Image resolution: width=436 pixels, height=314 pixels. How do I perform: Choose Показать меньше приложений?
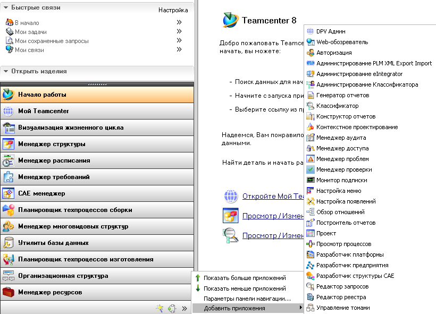[x=247, y=288]
